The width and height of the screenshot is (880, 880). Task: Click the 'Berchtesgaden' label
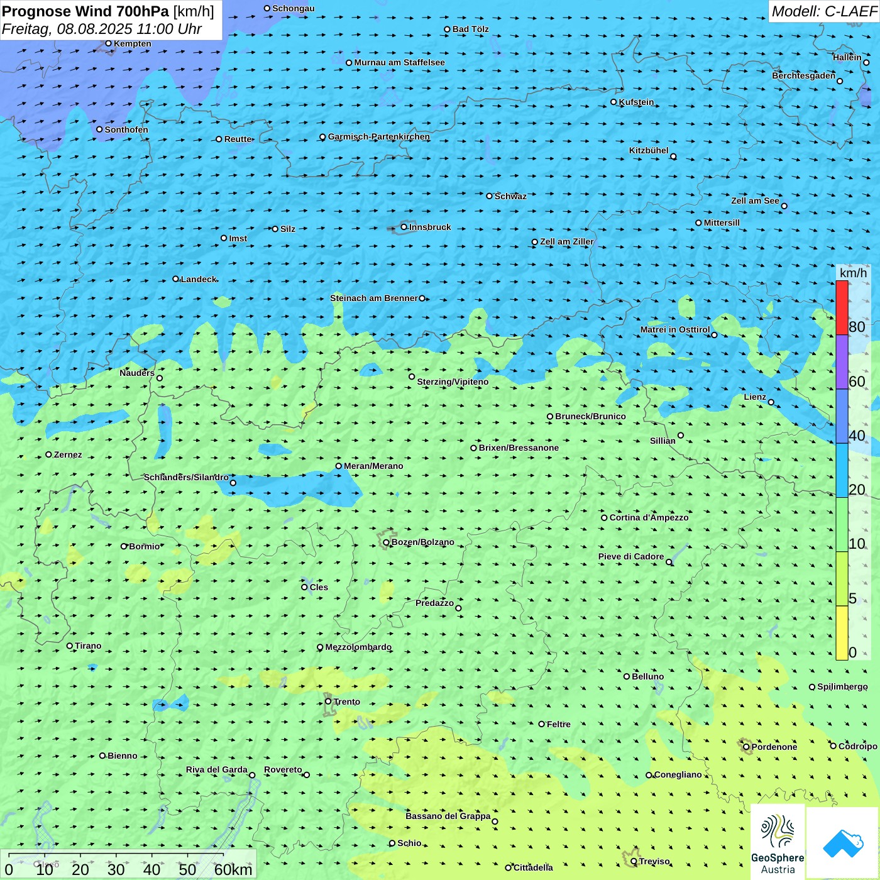click(x=804, y=75)
